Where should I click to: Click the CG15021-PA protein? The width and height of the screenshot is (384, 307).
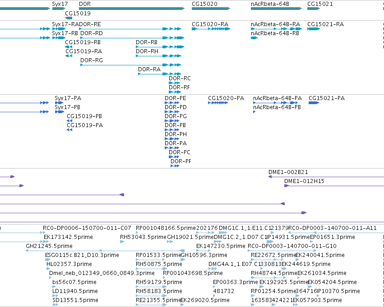pyautogui.click(x=314, y=103)
